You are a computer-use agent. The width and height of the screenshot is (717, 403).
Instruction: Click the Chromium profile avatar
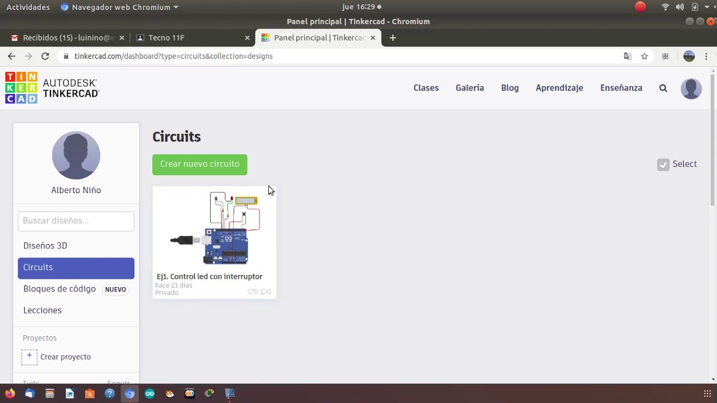tap(689, 56)
